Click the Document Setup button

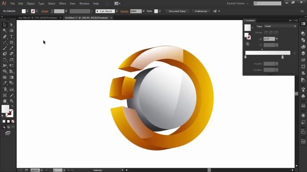pos(177,11)
